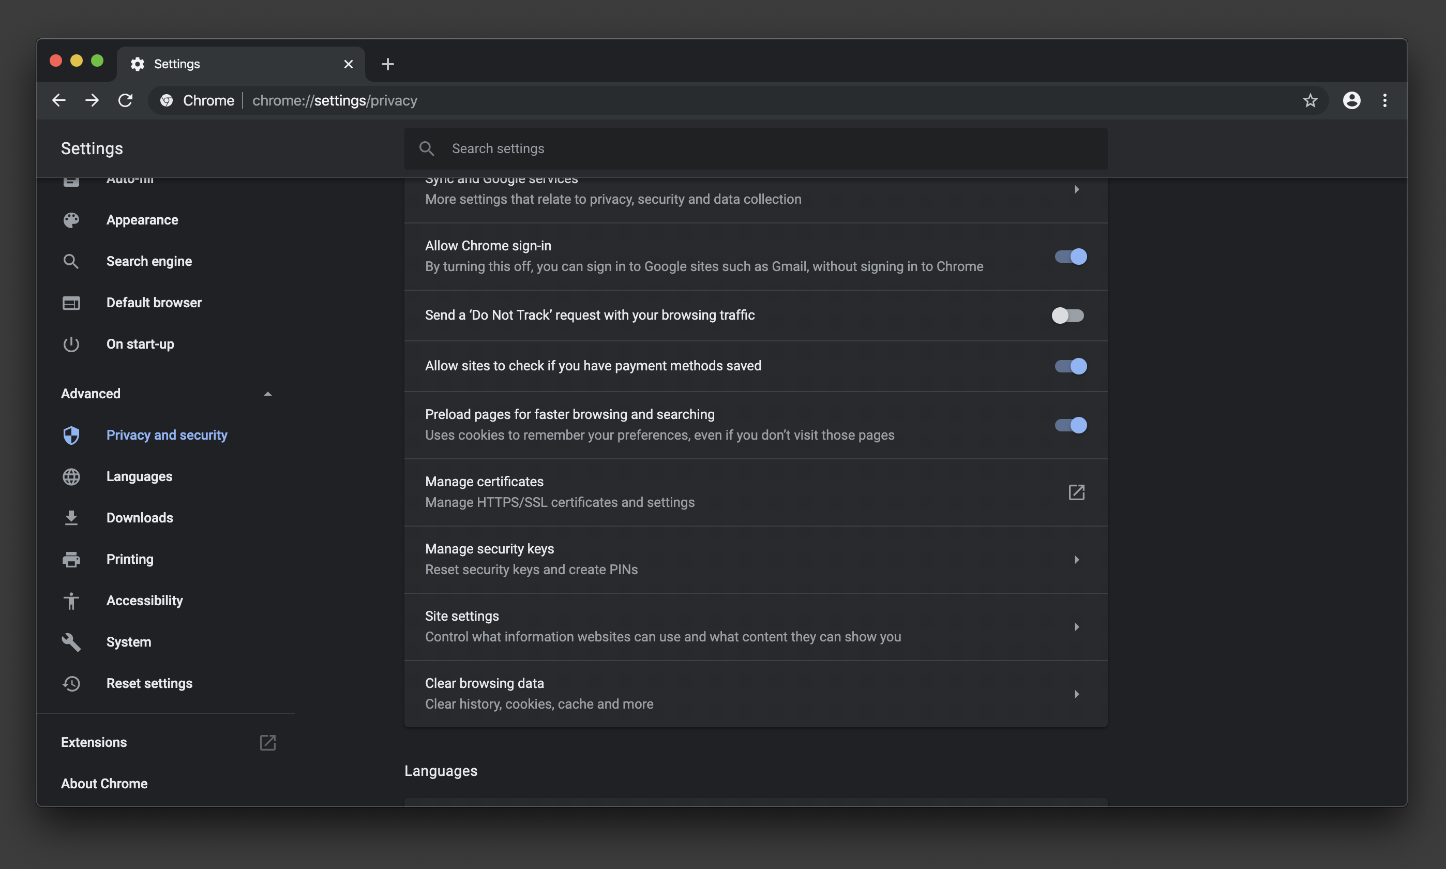Reload the page with refresh icon
Viewport: 1446px width, 869px height.
(x=125, y=100)
